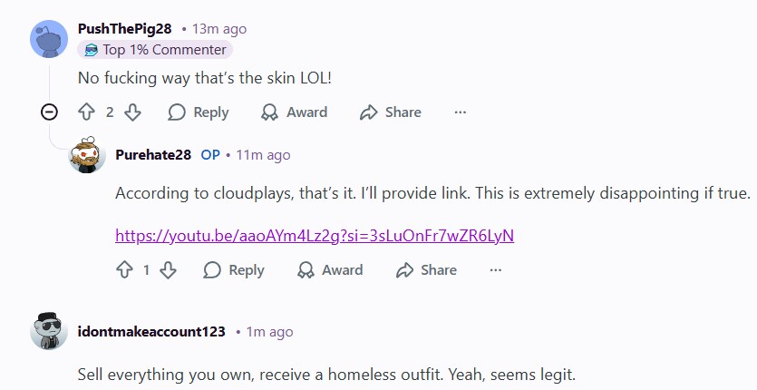The image size is (757, 390).
Task: Collapse the PushThePig28 comment thread
Action: click(x=49, y=112)
